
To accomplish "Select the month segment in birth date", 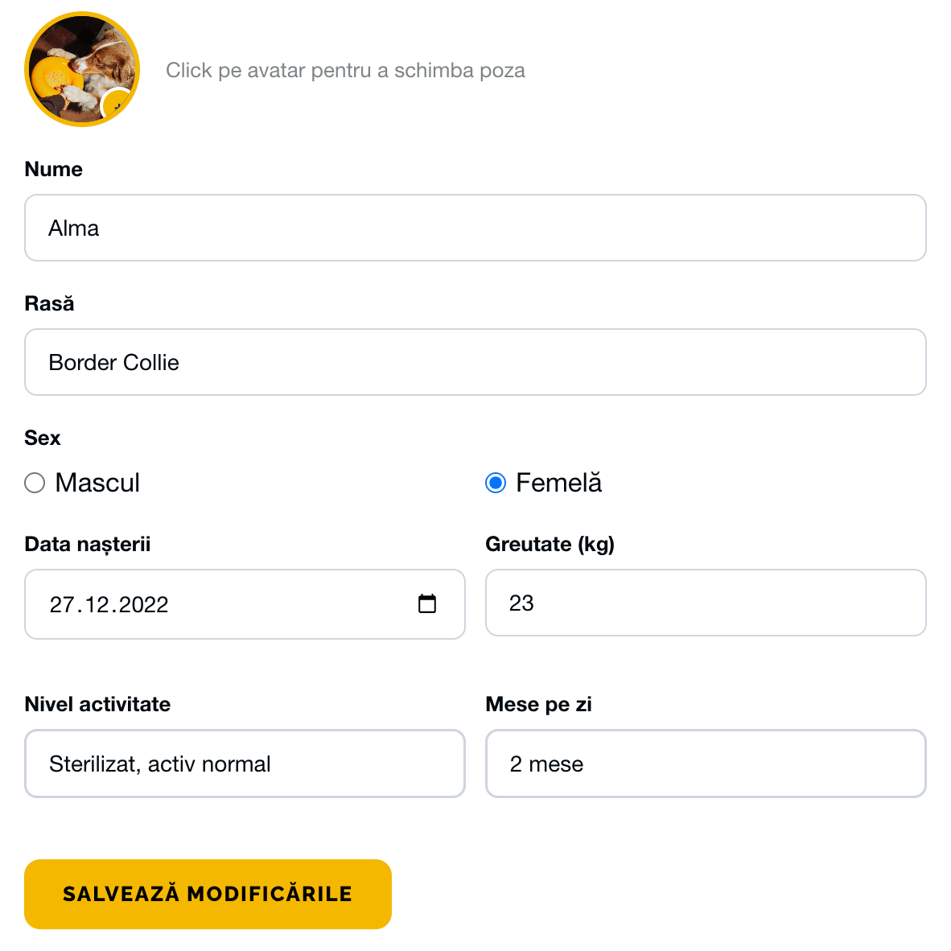I will click(x=97, y=605).
